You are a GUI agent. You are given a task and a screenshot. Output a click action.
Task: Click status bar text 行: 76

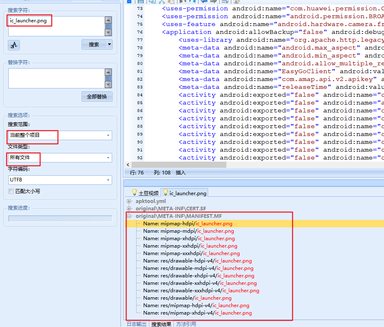(x=137, y=173)
